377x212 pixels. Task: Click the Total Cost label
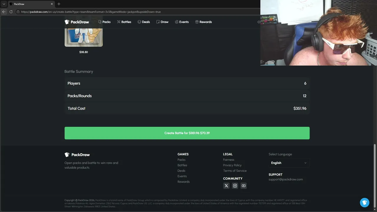77,108
